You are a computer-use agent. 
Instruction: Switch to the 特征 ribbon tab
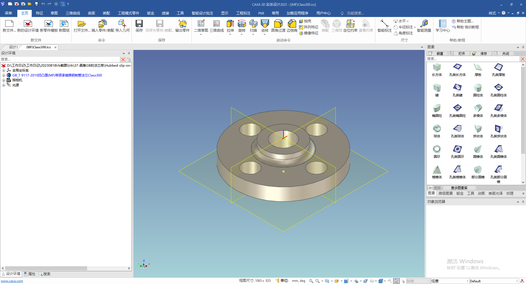coord(39,13)
